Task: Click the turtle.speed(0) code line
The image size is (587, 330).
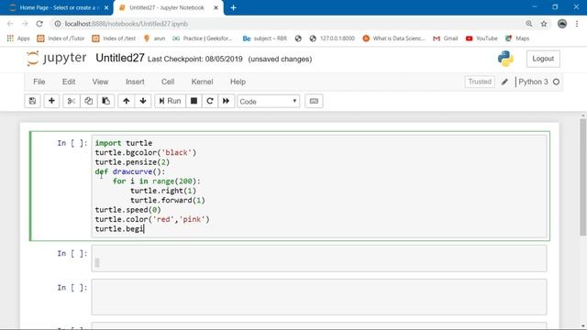Action: point(127,210)
